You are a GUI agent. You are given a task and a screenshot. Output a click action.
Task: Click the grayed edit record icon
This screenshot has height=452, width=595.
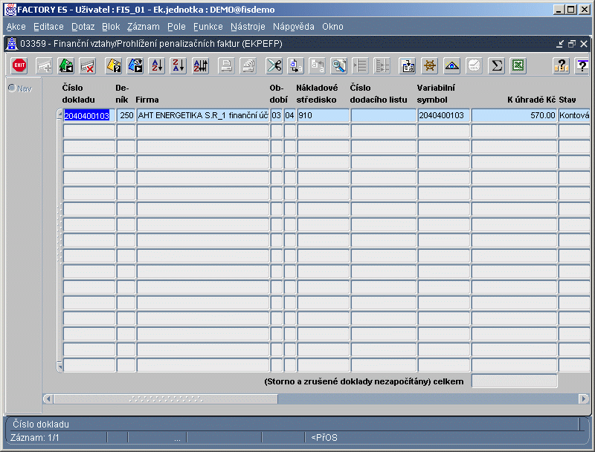coord(44,65)
